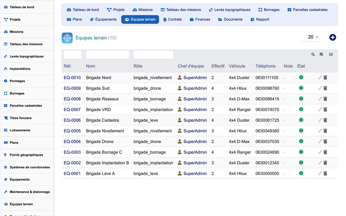Delete the Brigade Reseaux row
The width and height of the screenshot is (346, 216).
[325, 99]
